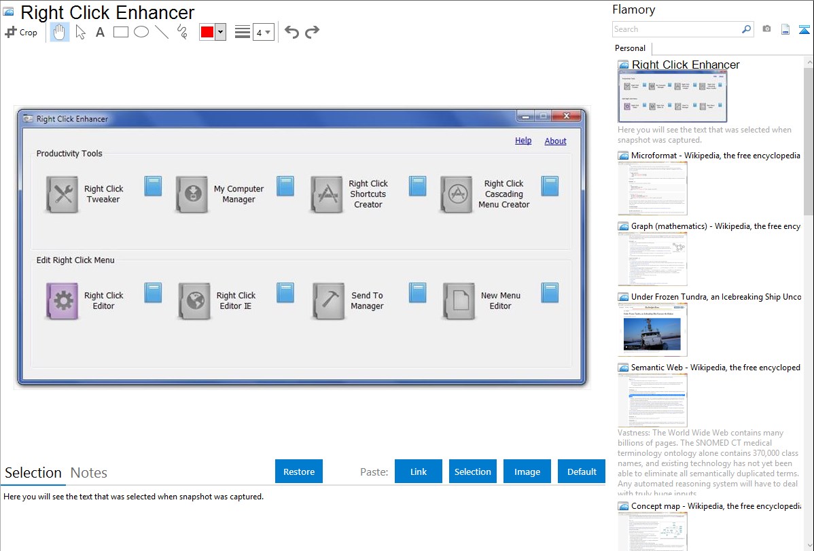Open the line width dropdown showing 4
This screenshot has width=814, height=551.
(264, 33)
